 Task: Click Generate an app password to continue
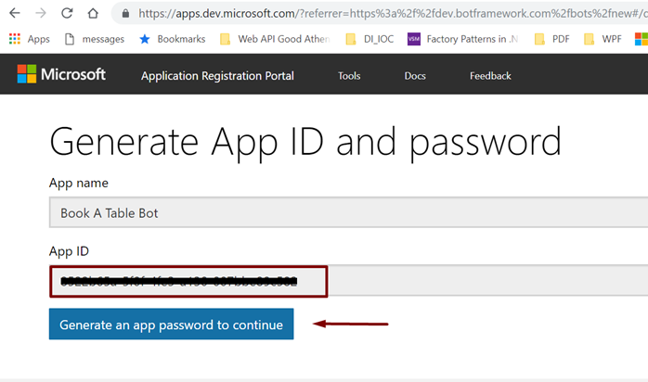pyautogui.click(x=171, y=325)
